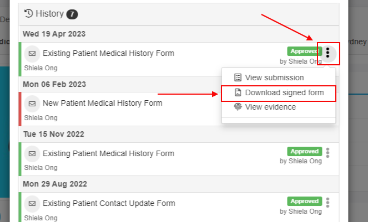Click envelope icon of Existing Patient Contact Update Form
The image size is (368, 222).
pyautogui.click(x=32, y=203)
